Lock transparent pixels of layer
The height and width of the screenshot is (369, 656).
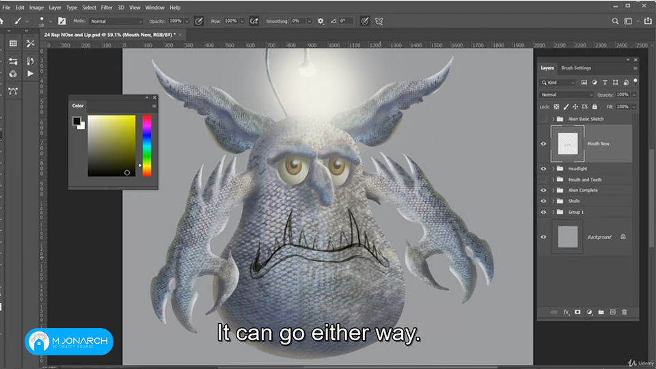556,107
